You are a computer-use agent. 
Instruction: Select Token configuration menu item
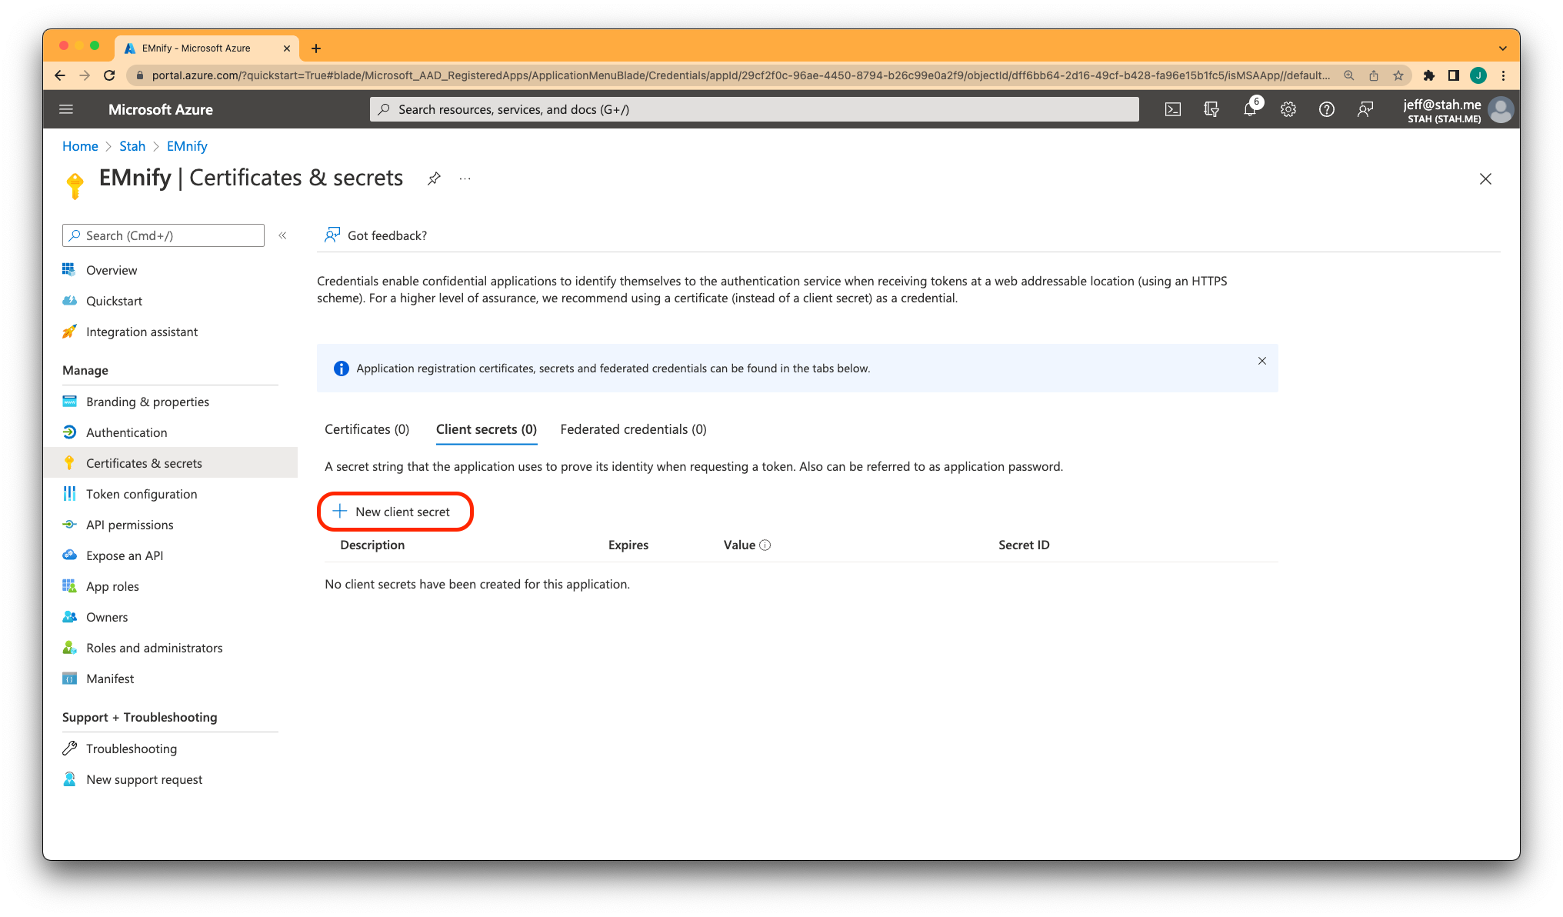[142, 494]
